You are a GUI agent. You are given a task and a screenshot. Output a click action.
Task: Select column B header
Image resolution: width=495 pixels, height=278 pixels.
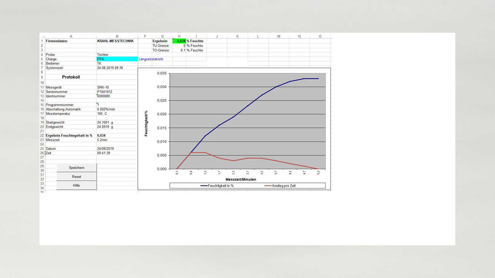click(x=117, y=37)
